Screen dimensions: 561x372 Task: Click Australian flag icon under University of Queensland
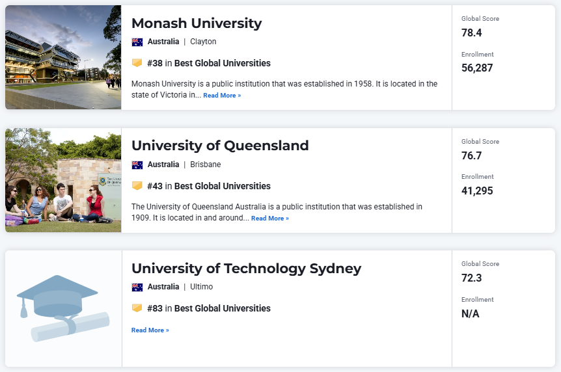tap(137, 165)
